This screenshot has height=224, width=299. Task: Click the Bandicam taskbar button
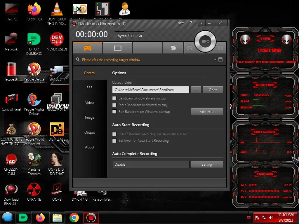tap(91, 218)
